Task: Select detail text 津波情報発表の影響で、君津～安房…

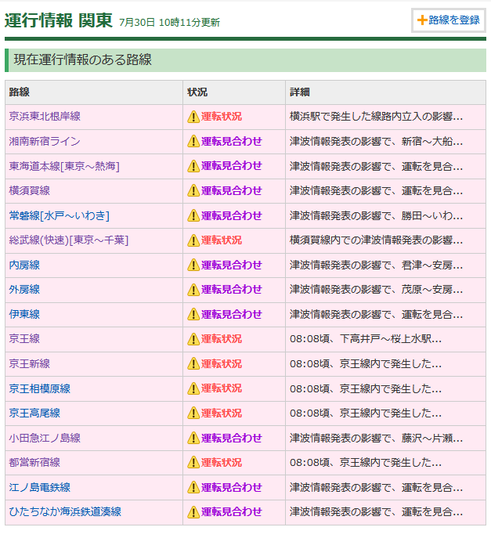Action: [x=376, y=265]
